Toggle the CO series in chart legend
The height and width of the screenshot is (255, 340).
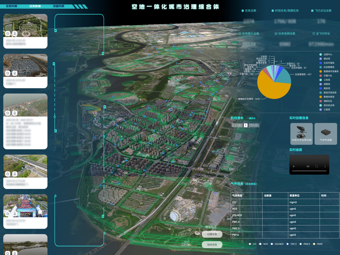252,244
